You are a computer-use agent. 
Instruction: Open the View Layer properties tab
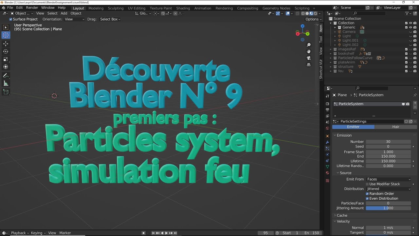click(327, 116)
